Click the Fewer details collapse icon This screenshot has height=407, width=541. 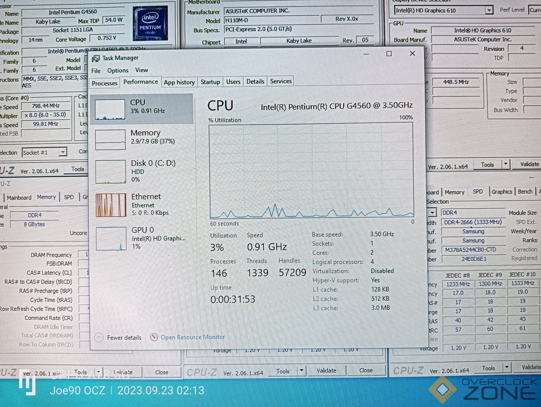click(99, 337)
